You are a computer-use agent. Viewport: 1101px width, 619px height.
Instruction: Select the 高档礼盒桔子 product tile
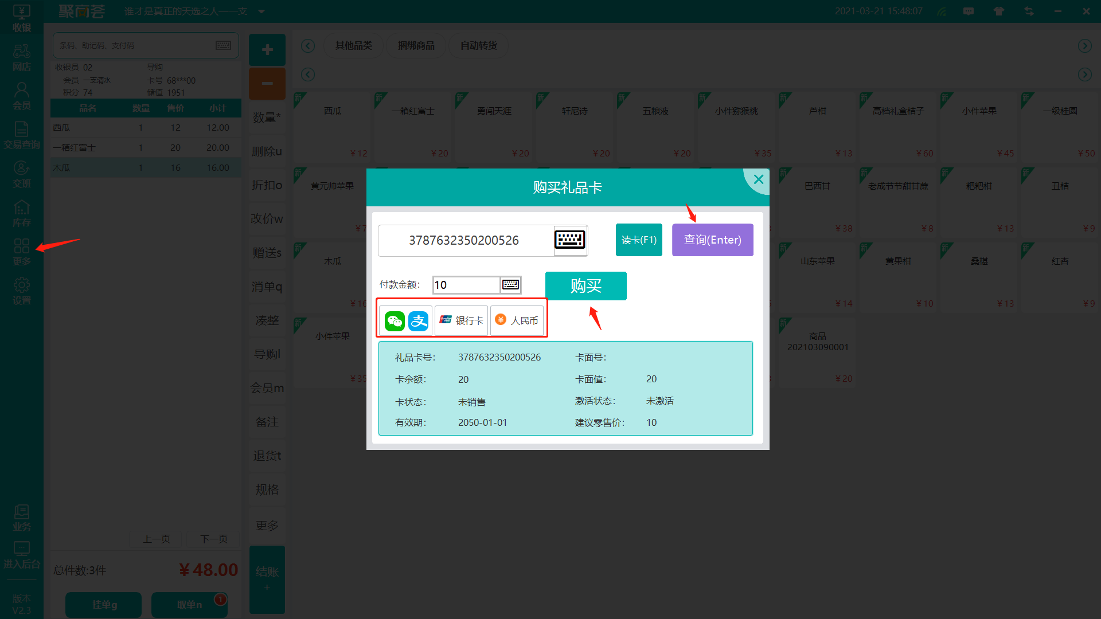coord(898,127)
